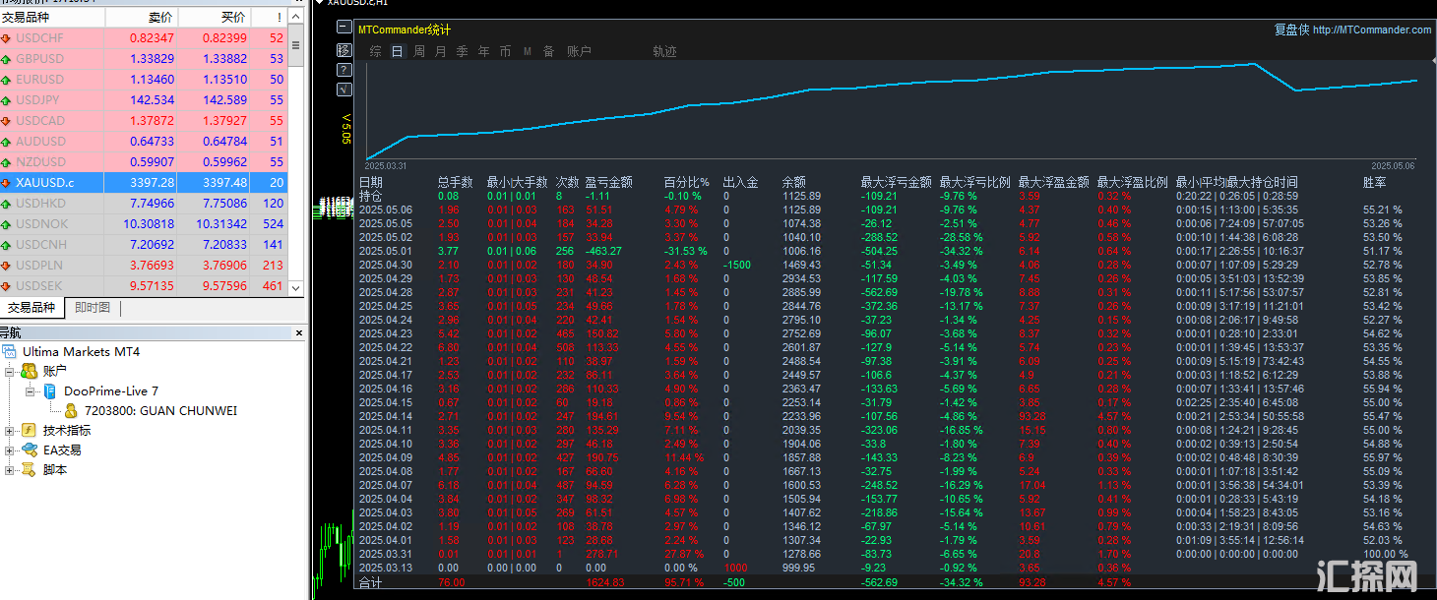Click the down arrow icon beside USDCAD
Screen dimensions: 1437x600
click(x=7, y=121)
